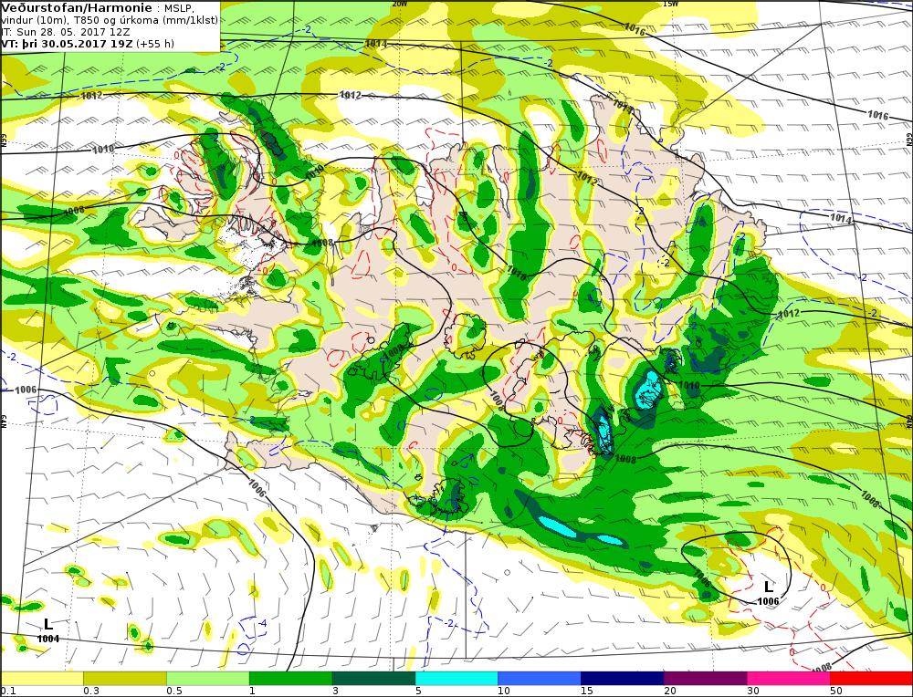Click the legend value 0.5
The width and height of the screenshot is (913, 697).
coord(174,692)
